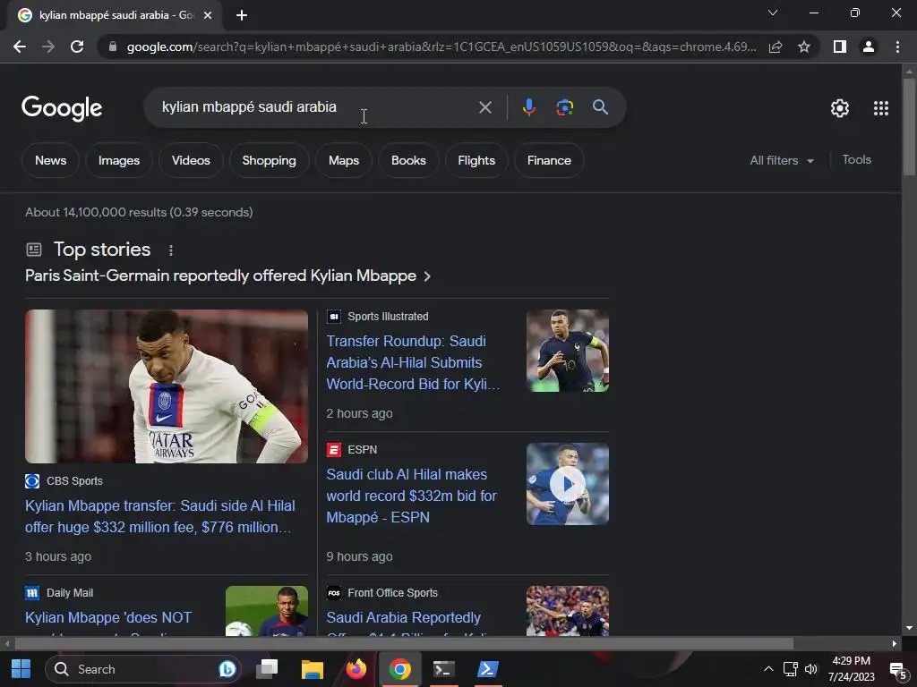Open PowerShell from the taskbar
Image resolution: width=917 pixels, height=687 pixels.
pos(487,669)
